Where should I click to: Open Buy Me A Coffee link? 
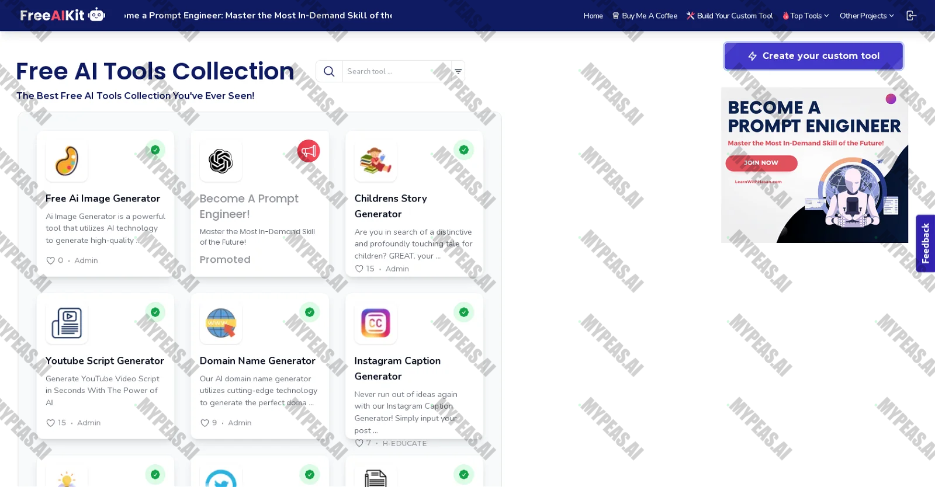(645, 16)
